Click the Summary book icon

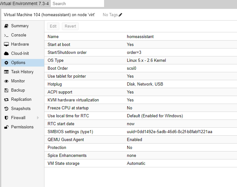point(6,26)
